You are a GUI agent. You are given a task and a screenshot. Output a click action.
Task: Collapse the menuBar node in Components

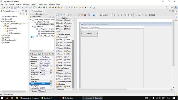pos(33,27)
